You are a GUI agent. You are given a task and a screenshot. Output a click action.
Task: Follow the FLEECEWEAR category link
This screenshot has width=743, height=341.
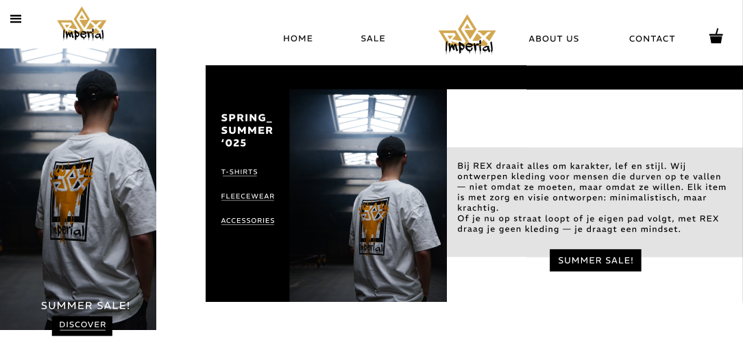pos(247,196)
